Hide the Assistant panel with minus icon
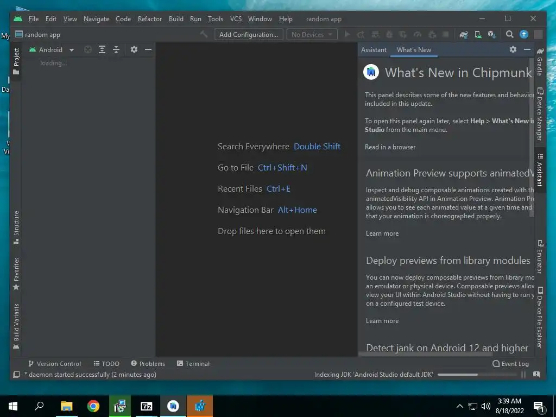 pyautogui.click(x=527, y=49)
